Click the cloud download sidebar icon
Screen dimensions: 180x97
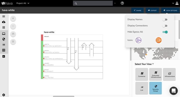(4, 22)
